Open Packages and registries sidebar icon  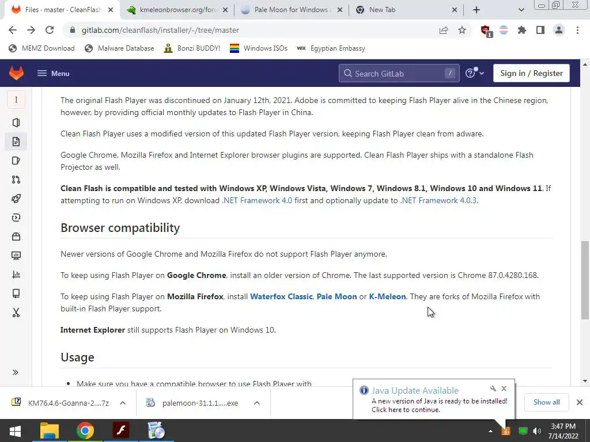pos(16,237)
